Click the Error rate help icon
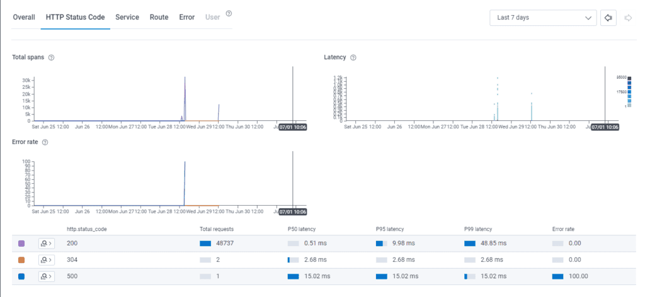645x297 pixels. (x=45, y=142)
